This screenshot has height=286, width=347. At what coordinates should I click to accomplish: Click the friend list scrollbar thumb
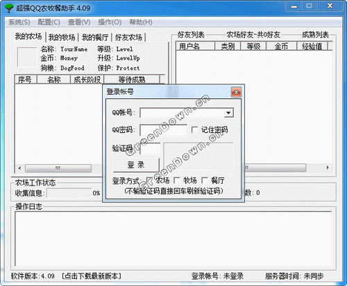tap(276, 168)
